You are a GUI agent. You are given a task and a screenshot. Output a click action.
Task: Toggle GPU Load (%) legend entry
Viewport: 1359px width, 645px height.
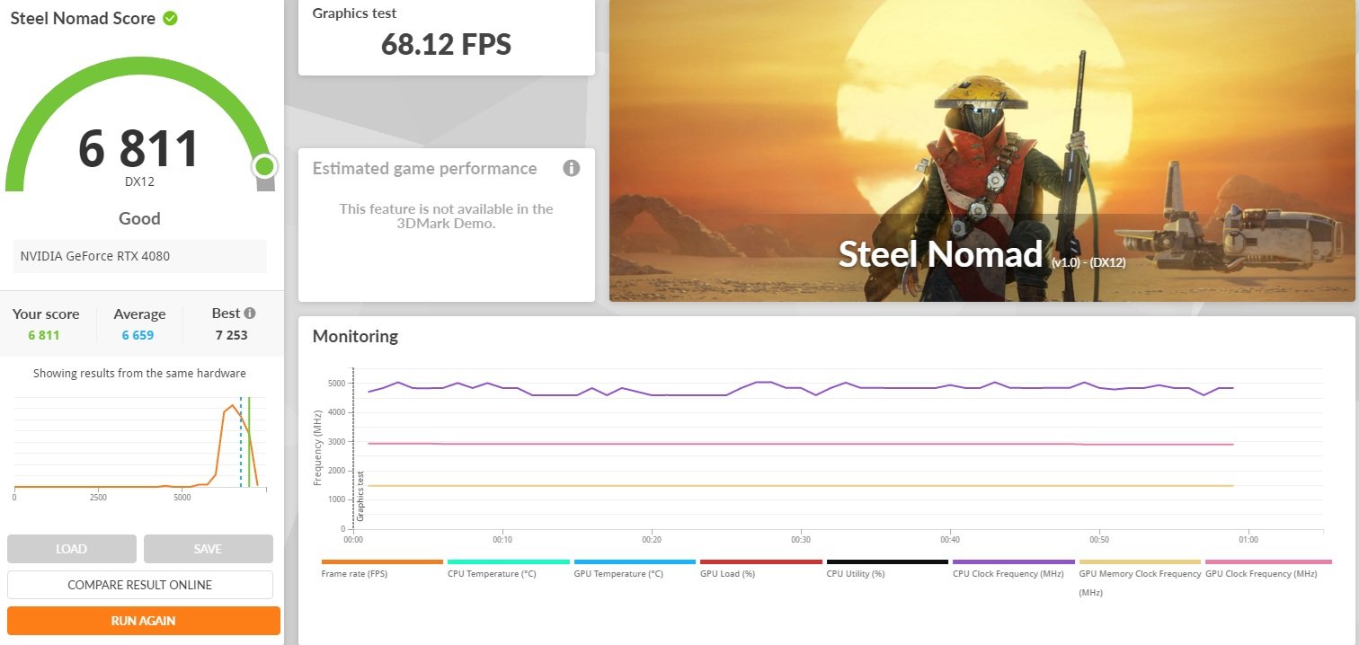pyautogui.click(x=727, y=573)
